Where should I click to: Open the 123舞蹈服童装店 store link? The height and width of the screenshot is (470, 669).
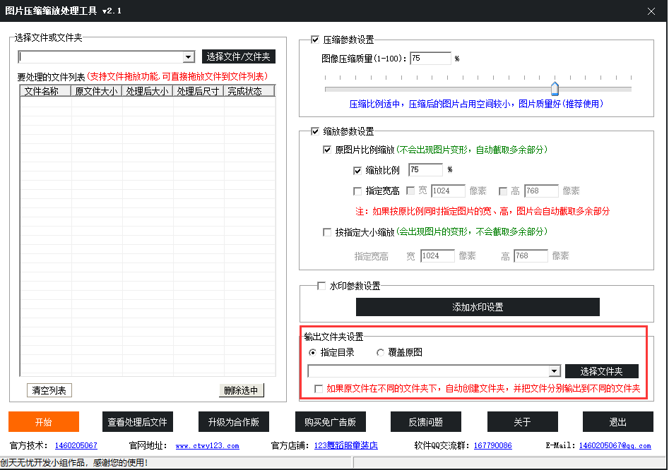tap(345, 446)
